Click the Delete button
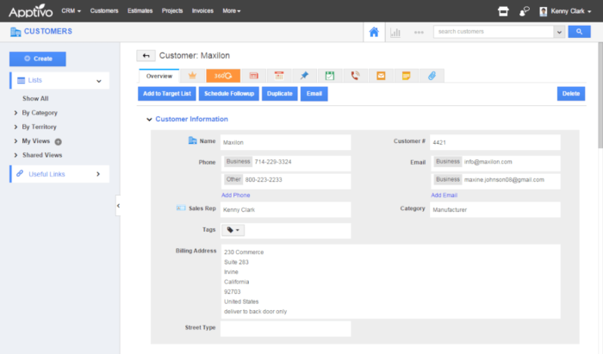The image size is (603, 354). pyautogui.click(x=571, y=94)
